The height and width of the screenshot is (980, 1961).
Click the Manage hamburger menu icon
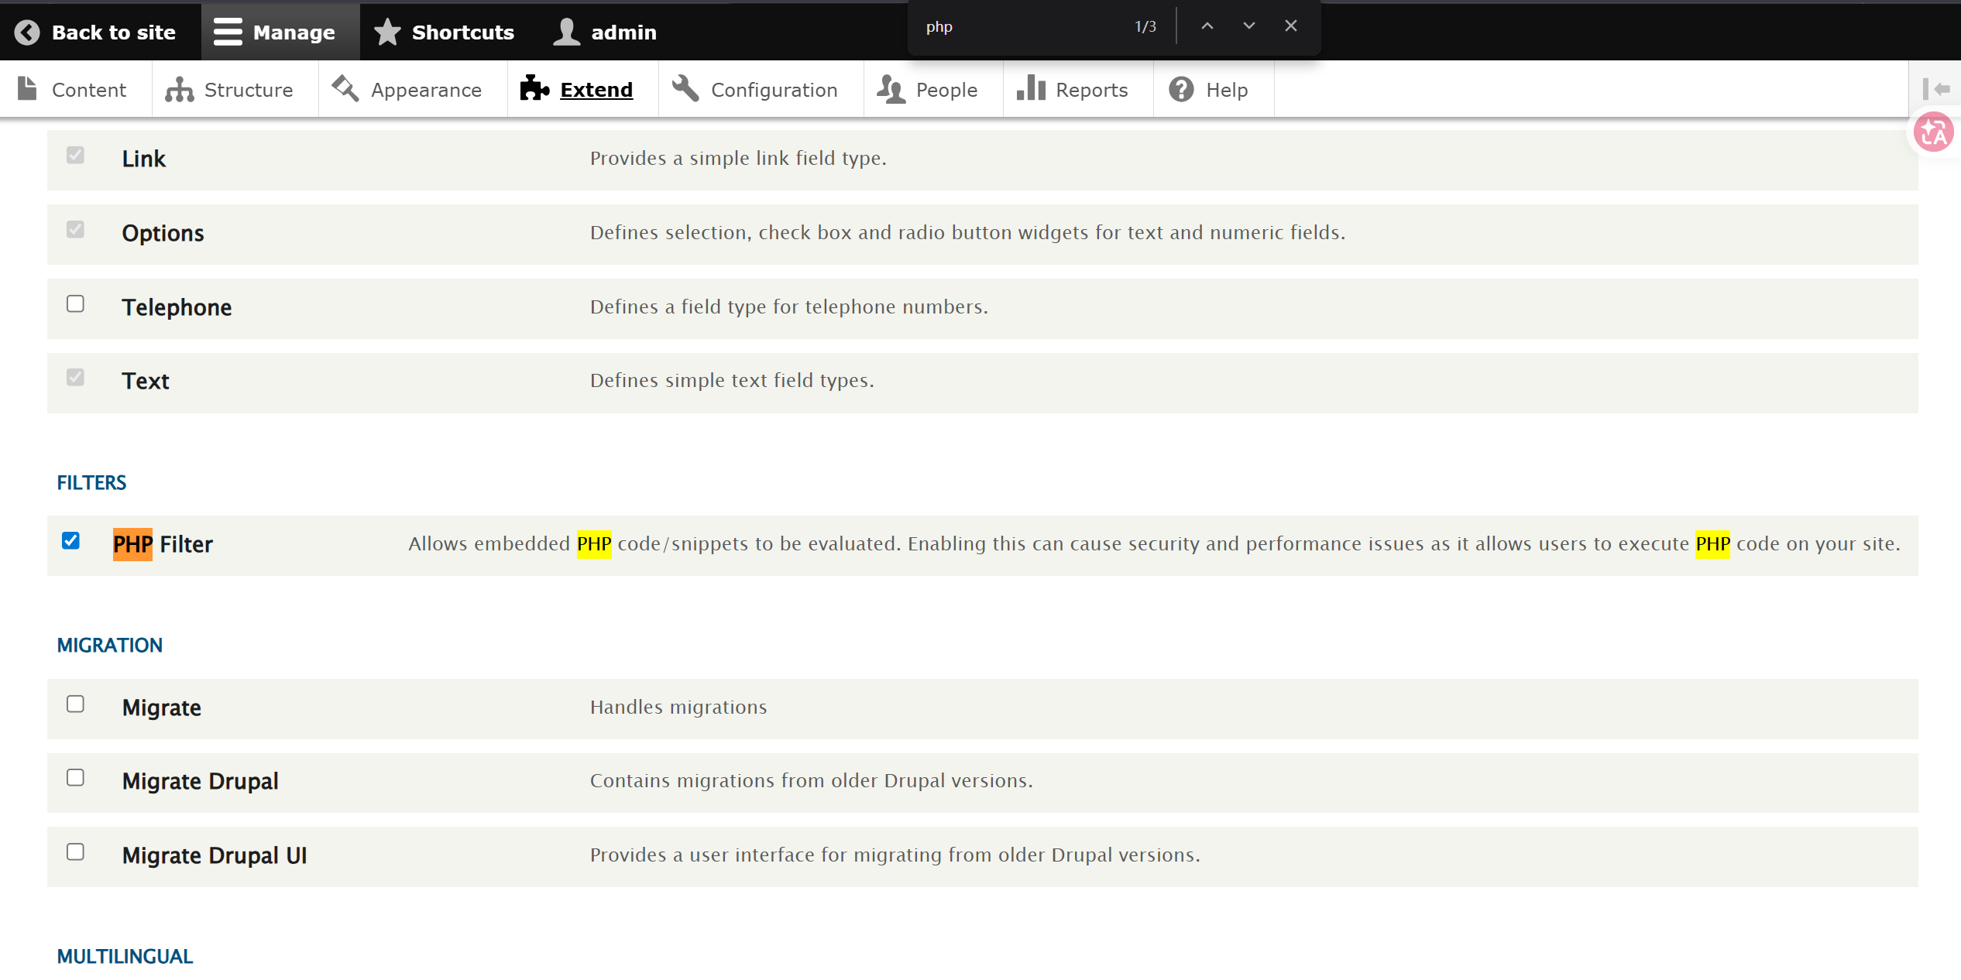[228, 33]
